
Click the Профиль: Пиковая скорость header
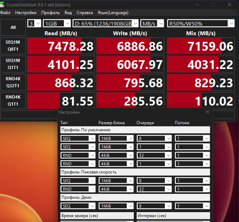click(x=135, y=172)
